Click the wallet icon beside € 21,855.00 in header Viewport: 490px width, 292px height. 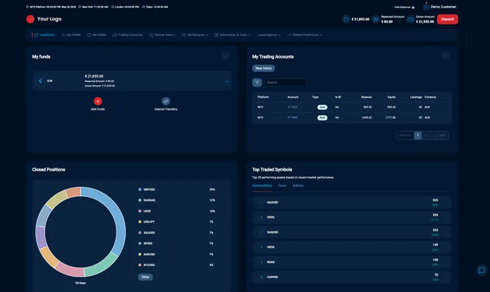point(346,19)
